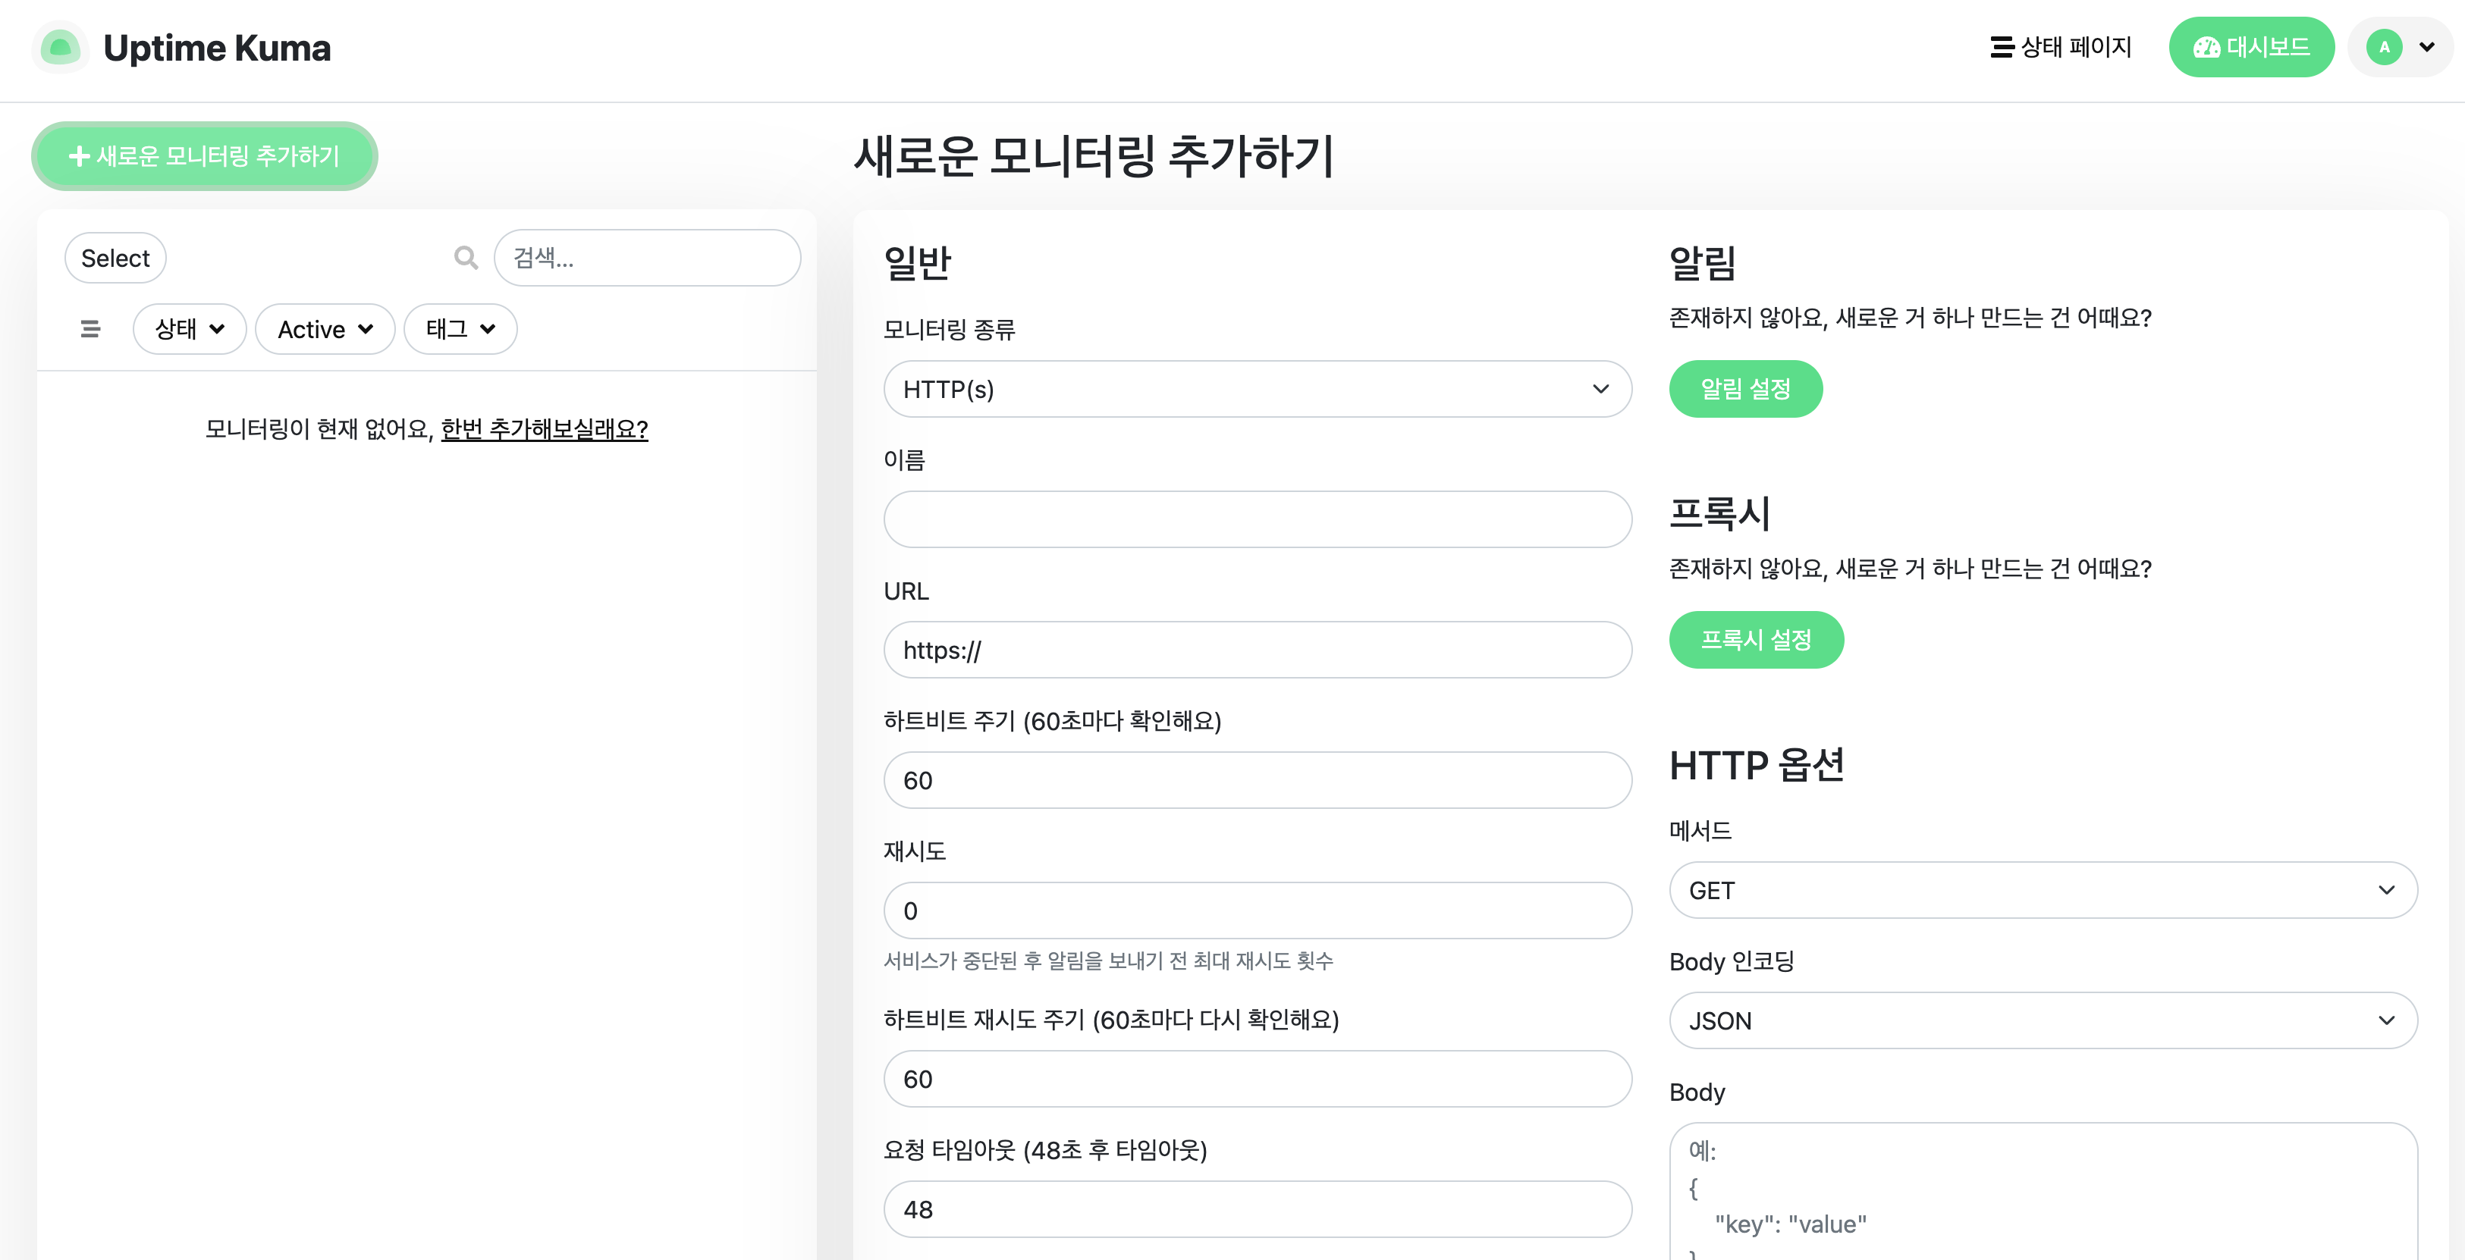The width and height of the screenshot is (2465, 1260).
Task: Click the 알림 설정 button
Action: pos(1744,390)
